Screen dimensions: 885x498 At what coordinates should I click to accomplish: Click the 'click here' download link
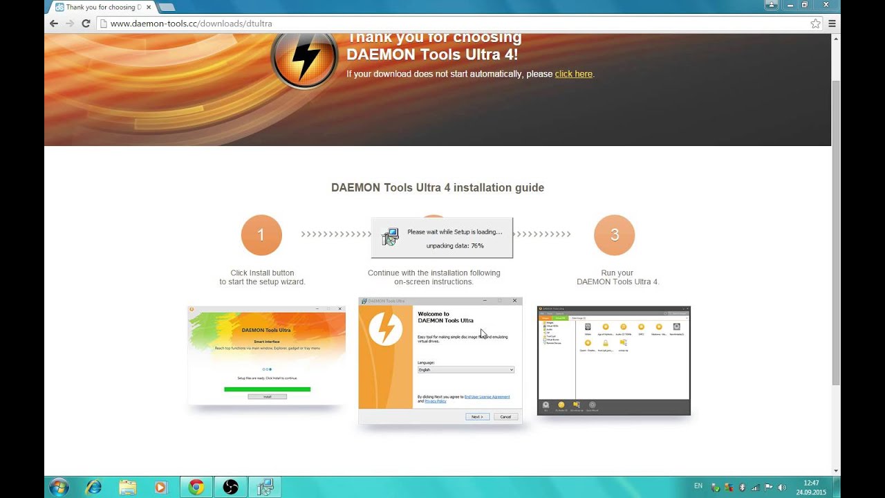[x=573, y=74]
